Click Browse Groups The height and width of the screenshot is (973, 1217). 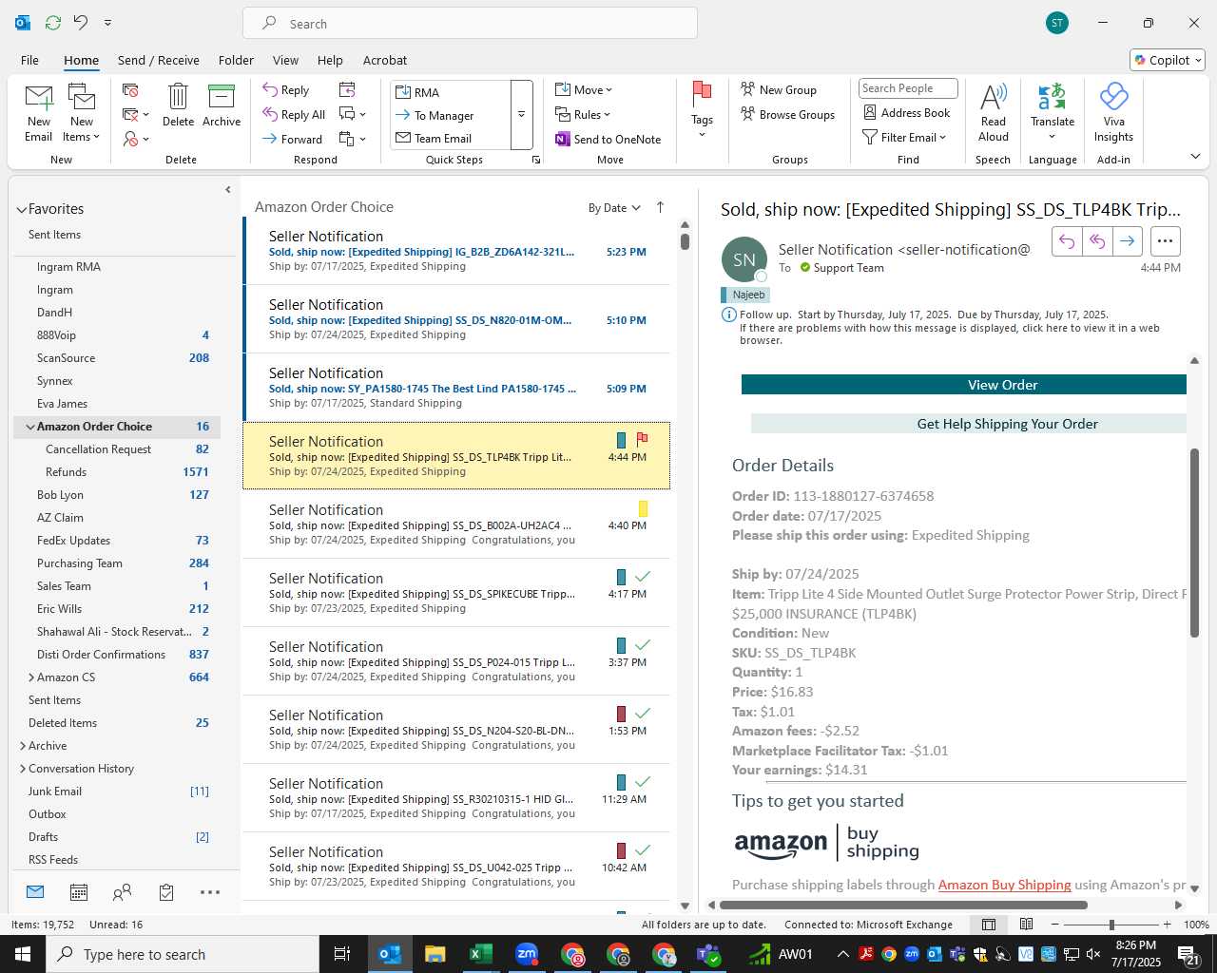(788, 114)
